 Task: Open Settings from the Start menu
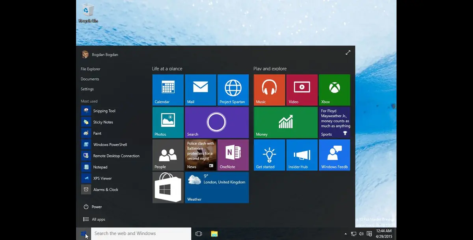(x=87, y=89)
